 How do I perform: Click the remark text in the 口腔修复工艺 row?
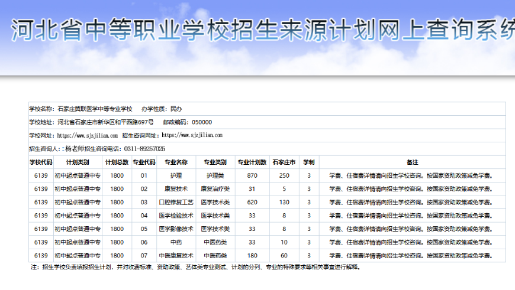pos(412,203)
